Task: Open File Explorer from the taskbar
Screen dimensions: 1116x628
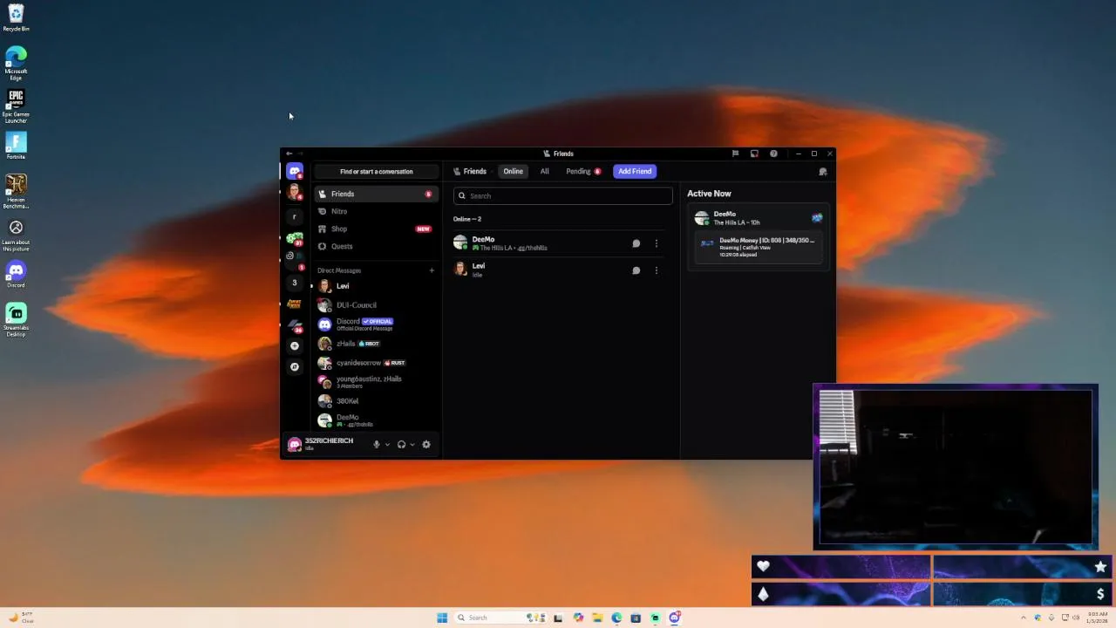Action: coord(597,618)
